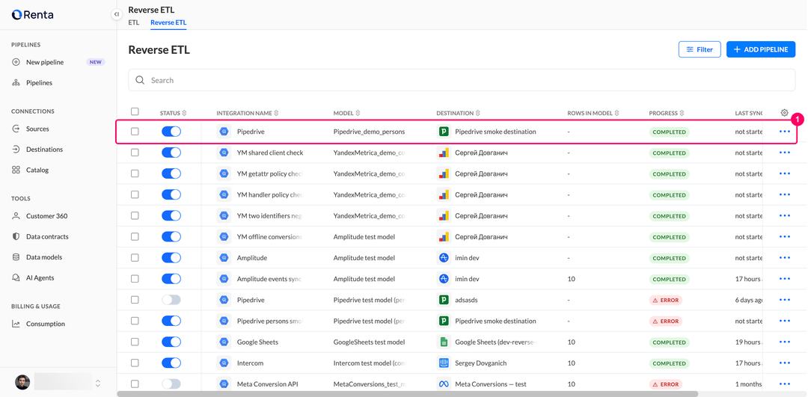Expand the user account switcher chevron
Viewport: 808px width, 397px height.
tap(98, 383)
